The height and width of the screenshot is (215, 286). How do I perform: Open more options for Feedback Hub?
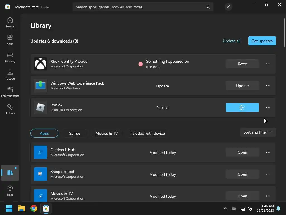[268, 152]
